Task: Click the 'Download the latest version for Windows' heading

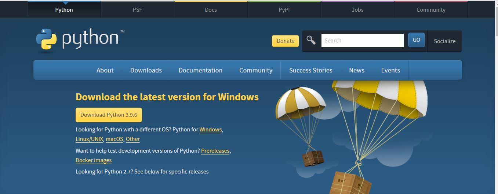Action: coord(167,97)
